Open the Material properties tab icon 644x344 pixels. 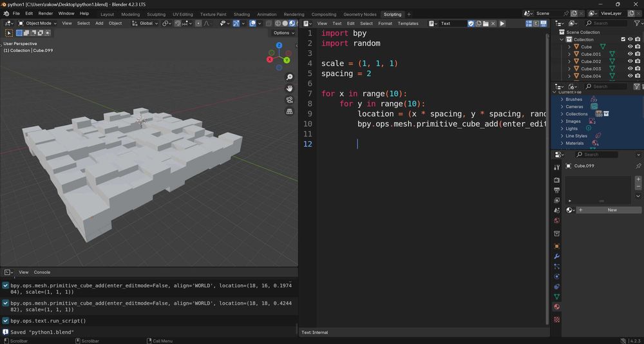coord(557,307)
